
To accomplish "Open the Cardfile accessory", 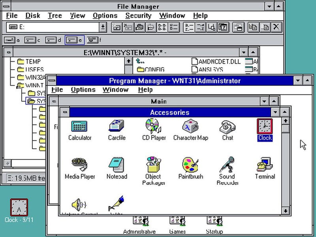I will pos(117,127).
